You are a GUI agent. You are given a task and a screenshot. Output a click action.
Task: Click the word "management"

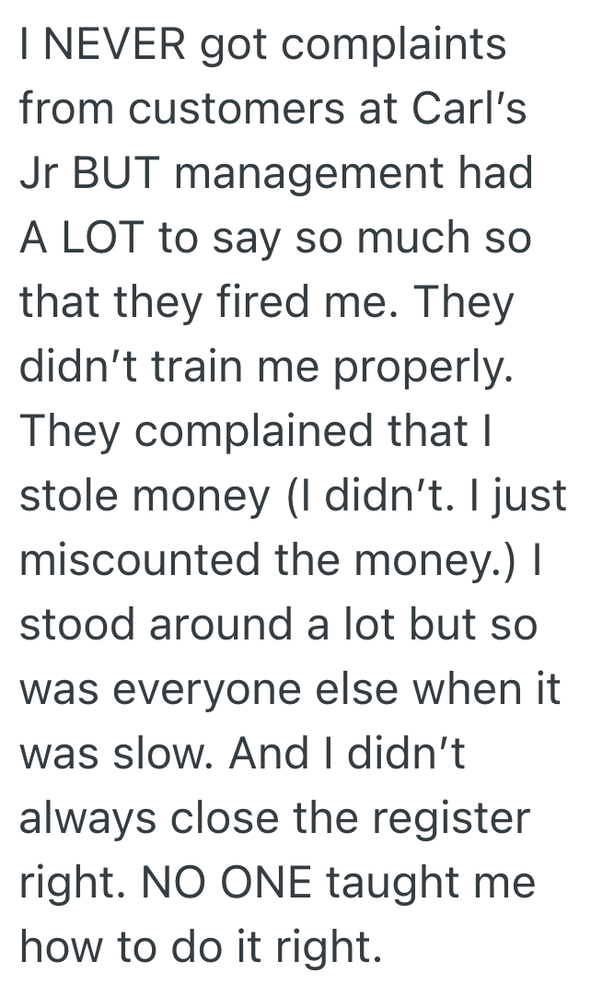pyautogui.click(x=326, y=174)
